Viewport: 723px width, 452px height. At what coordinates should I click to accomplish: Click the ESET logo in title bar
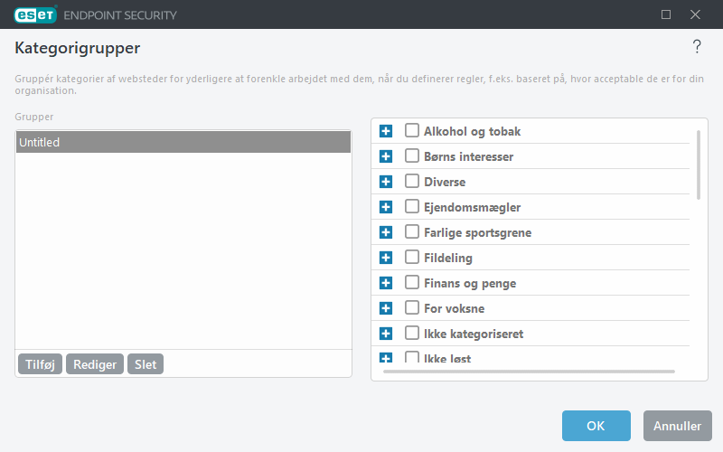(35, 14)
